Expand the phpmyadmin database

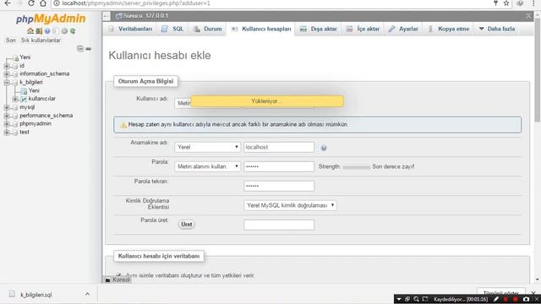pyautogui.click(x=7, y=124)
